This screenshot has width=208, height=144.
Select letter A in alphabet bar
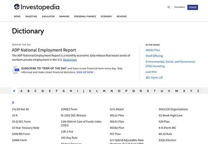pos(21,91)
